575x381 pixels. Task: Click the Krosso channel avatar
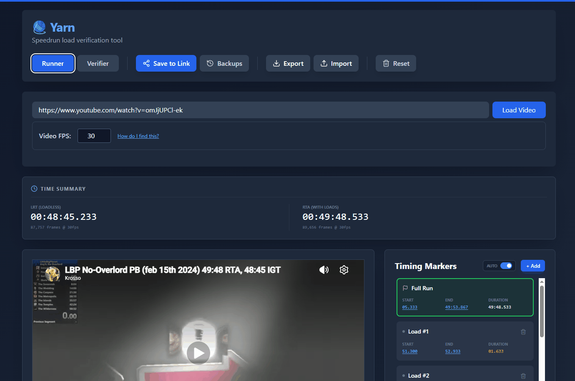click(53, 274)
